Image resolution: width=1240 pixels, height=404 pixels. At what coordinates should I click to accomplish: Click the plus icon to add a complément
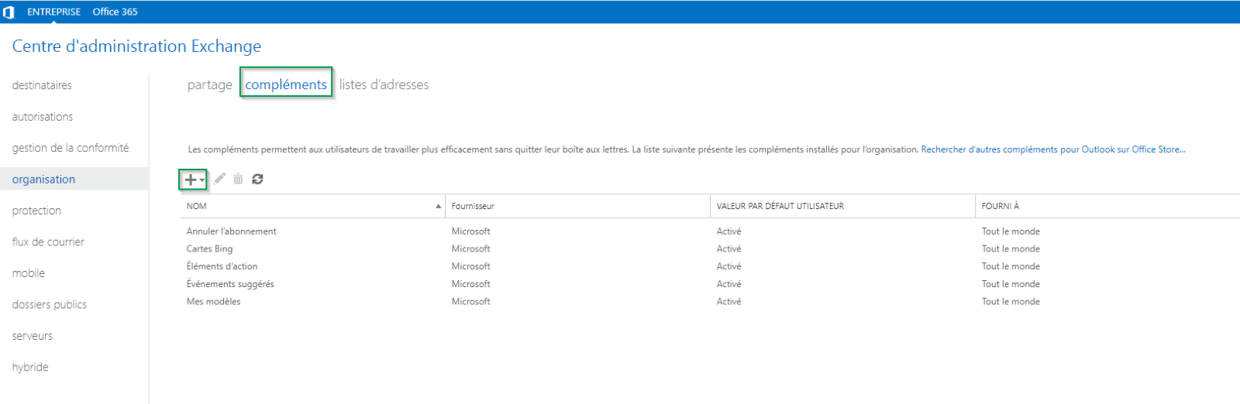(190, 180)
